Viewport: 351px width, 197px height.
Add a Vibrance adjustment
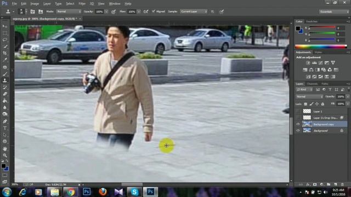coord(333,63)
